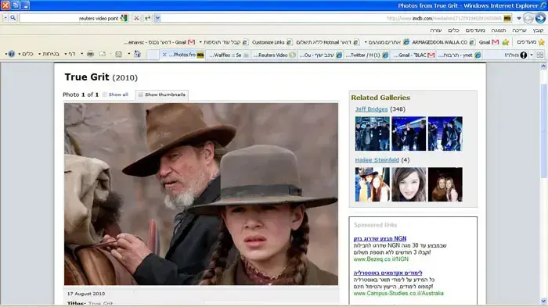Click the Read mail envelope icon
Screen dimensions: 548x307
click(x=102, y=54)
